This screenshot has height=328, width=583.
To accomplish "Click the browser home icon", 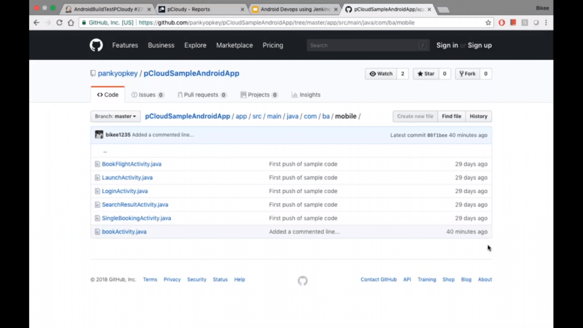I will [71, 23].
